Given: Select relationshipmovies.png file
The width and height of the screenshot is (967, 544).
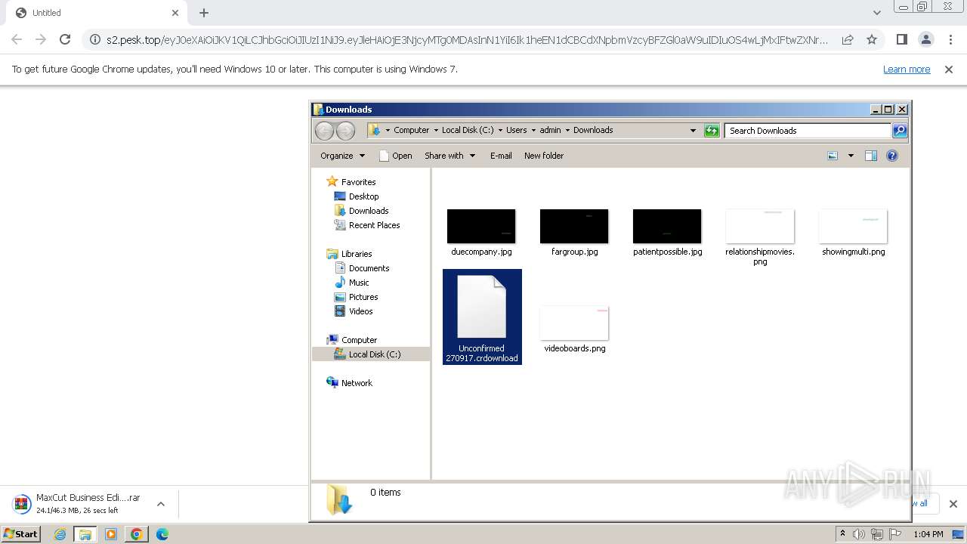Looking at the screenshot, I should click(760, 237).
